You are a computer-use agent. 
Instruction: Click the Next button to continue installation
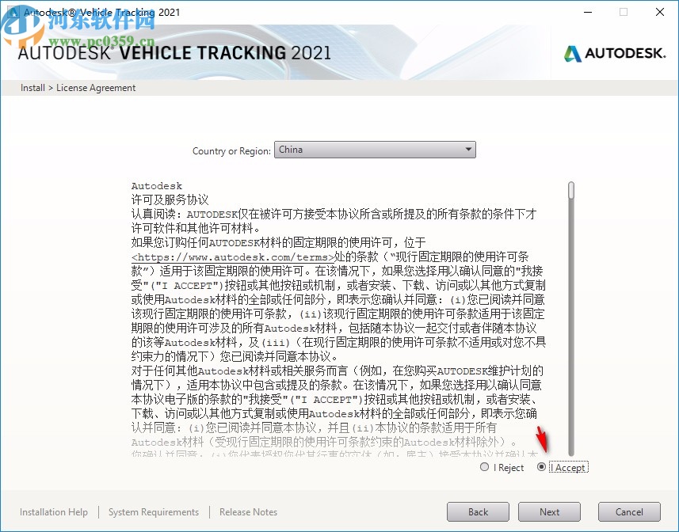549,511
